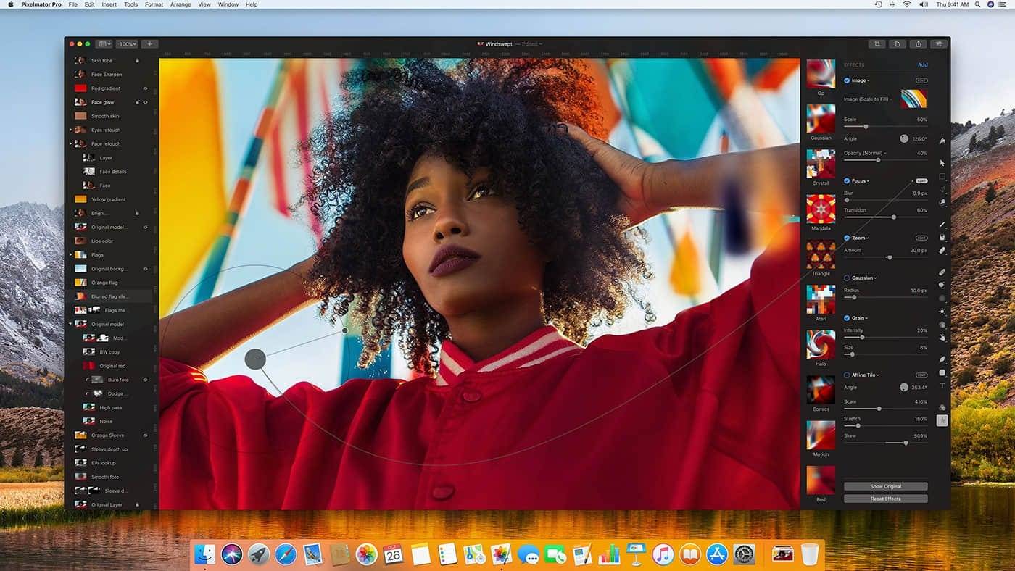Click the Show Original button
This screenshot has width=1015, height=571.
click(x=885, y=486)
